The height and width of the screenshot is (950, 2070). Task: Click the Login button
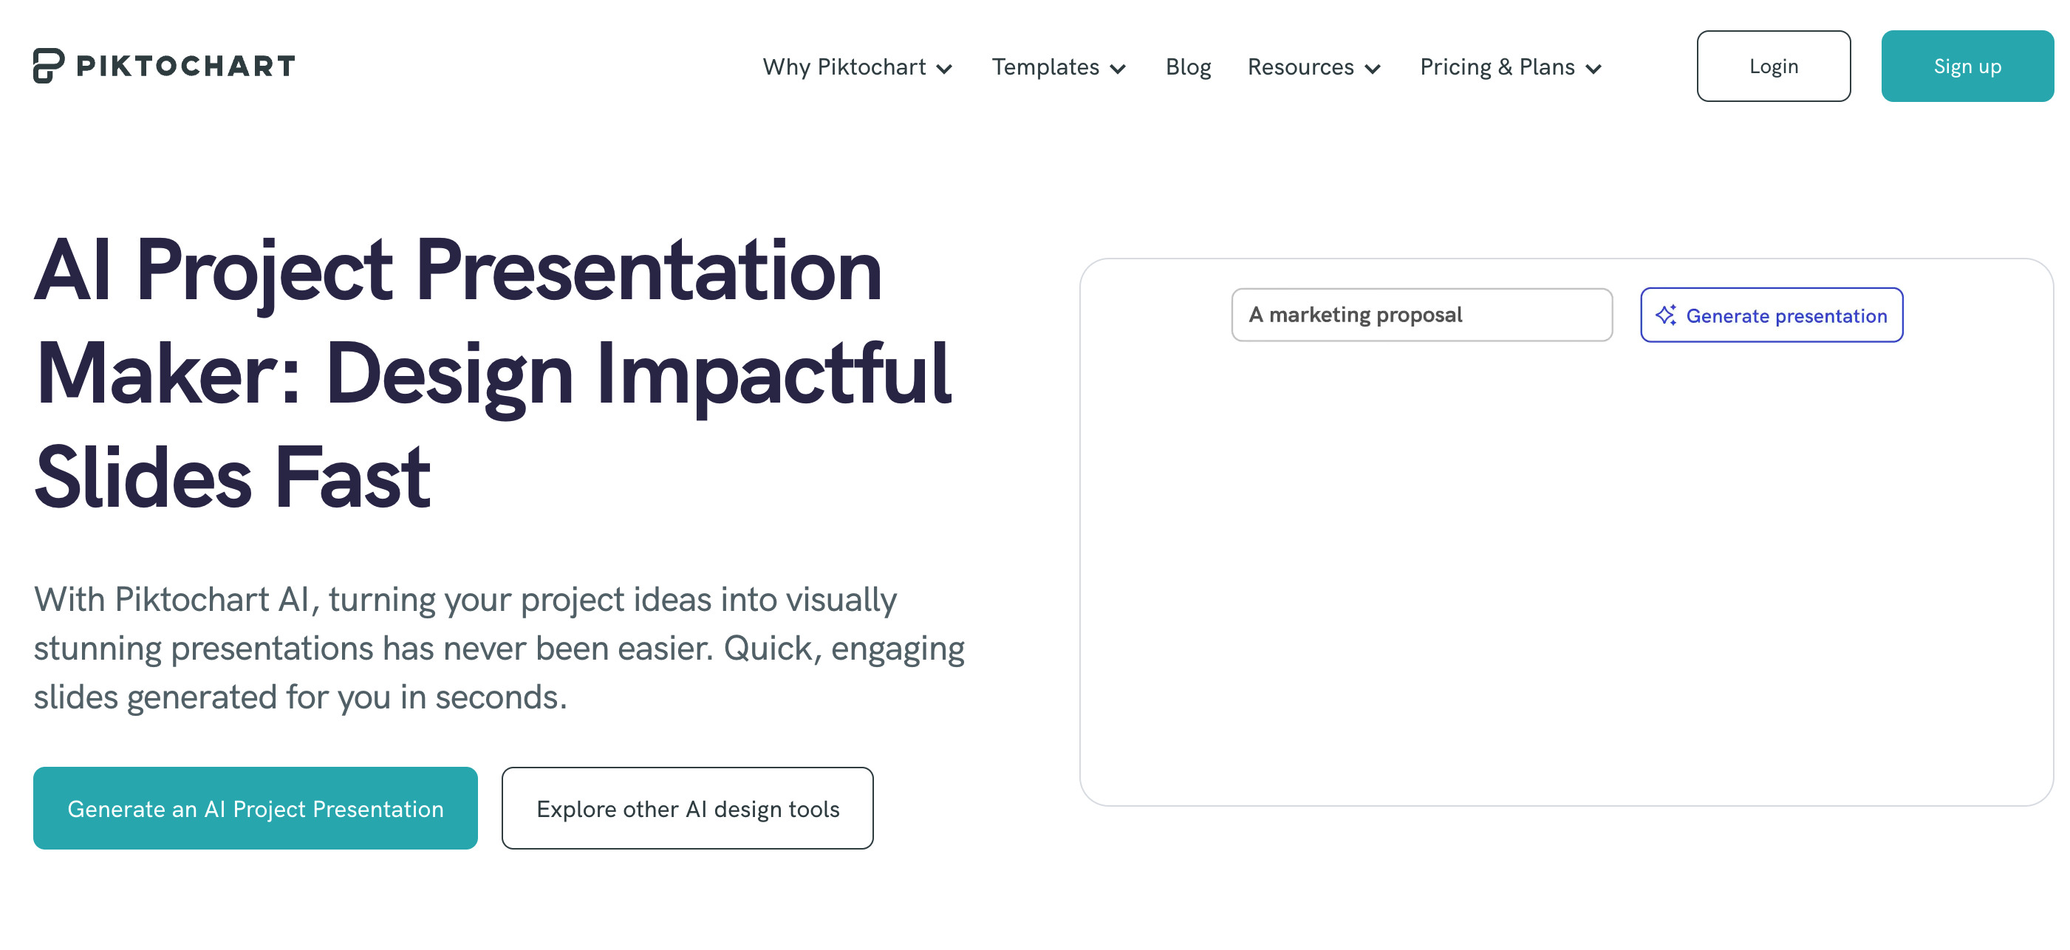pyautogui.click(x=1774, y=66)
